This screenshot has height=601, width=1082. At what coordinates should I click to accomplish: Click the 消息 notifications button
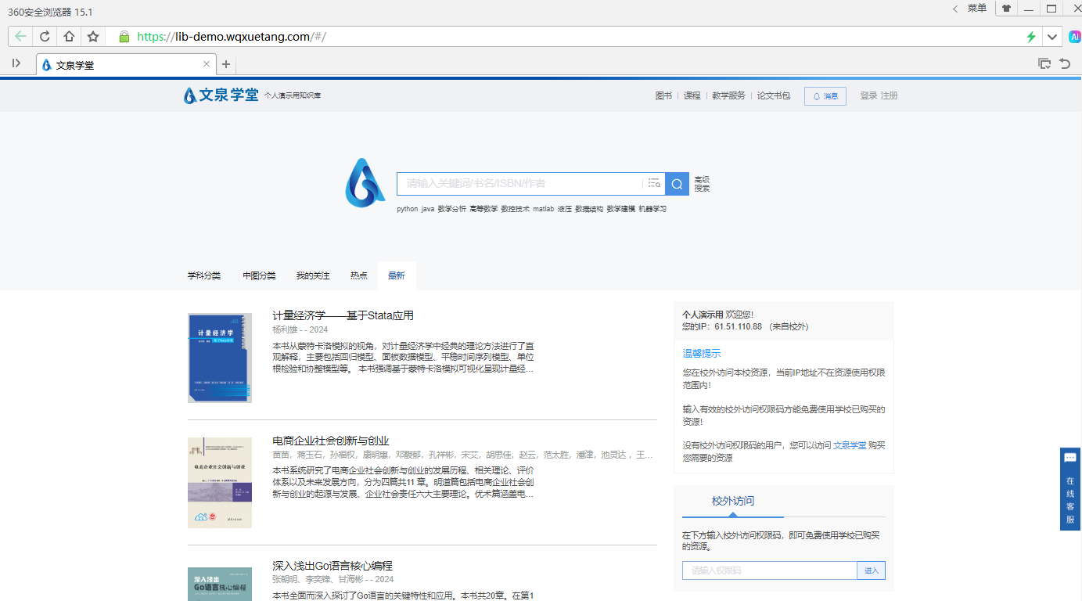pos(825,96)
